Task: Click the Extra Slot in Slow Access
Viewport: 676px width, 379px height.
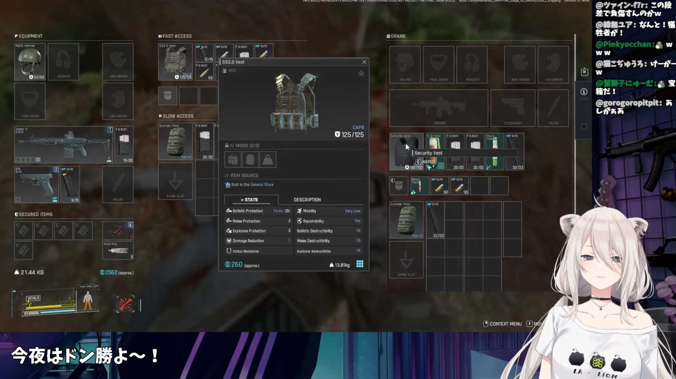Action: [x=175, y=181]
